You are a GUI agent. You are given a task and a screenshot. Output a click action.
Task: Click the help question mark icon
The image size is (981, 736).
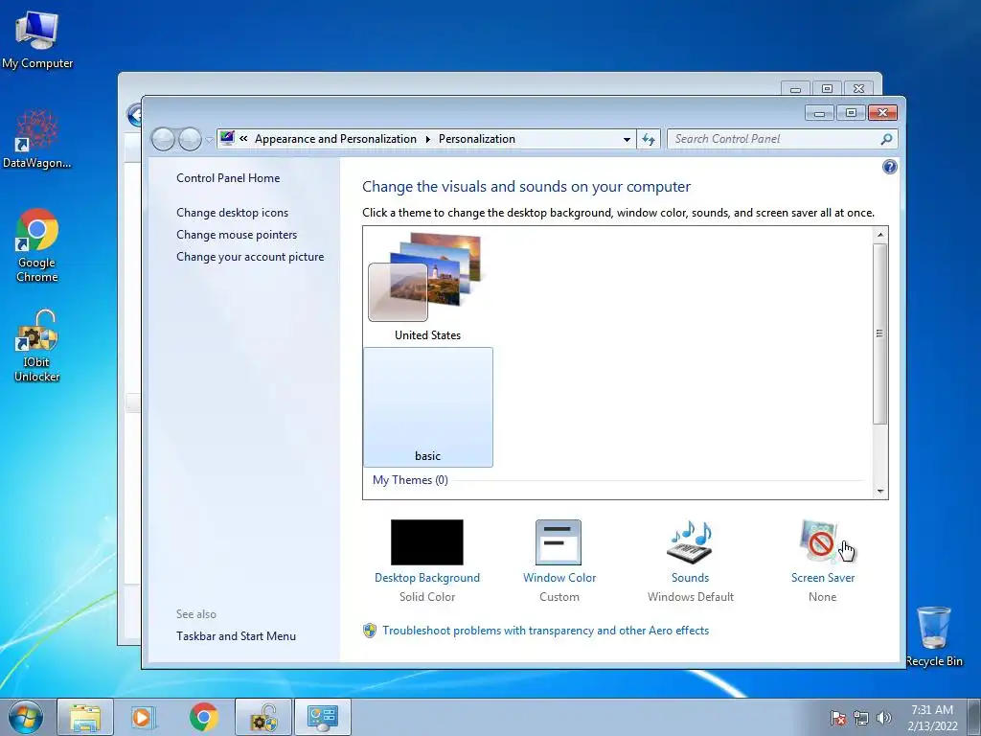pos(889,167)
